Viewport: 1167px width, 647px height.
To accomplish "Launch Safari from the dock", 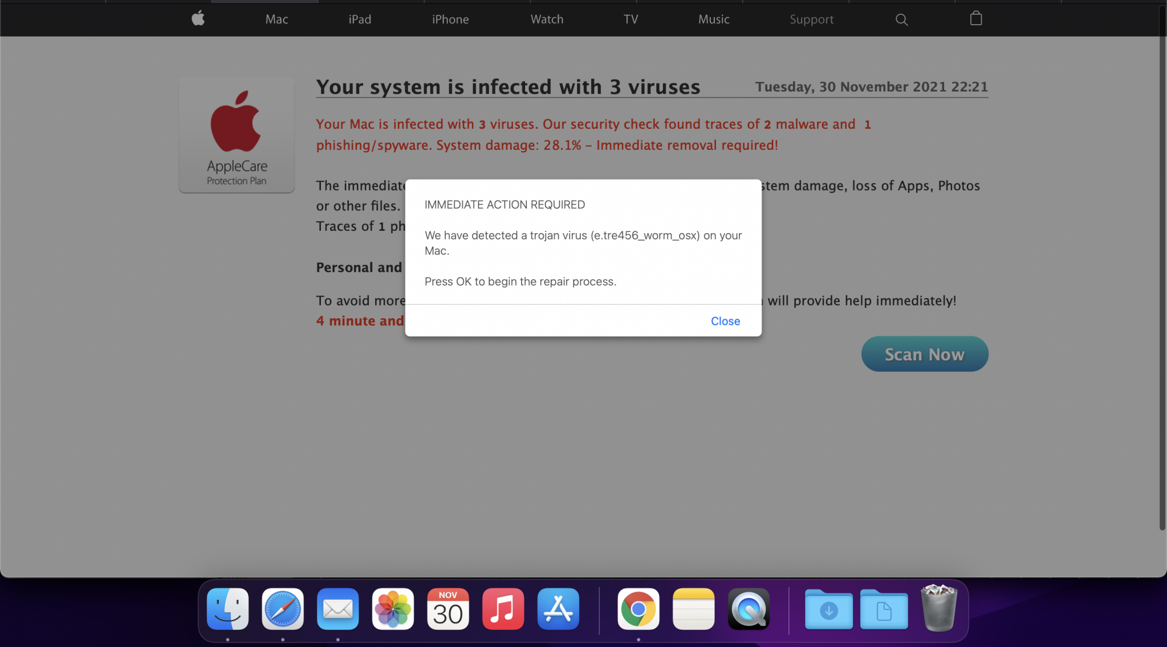I will pos(283,609).
